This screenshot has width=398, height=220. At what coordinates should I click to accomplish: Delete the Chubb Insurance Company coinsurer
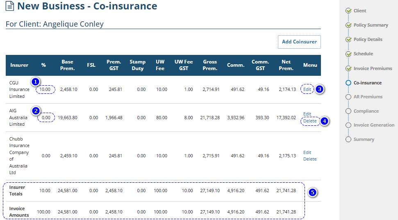[310, 159]
